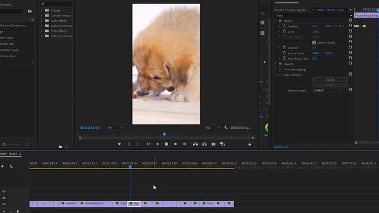Go to Out point in Program Monitor
Viewport: 379px width, 213px height.
coord(184,144)
